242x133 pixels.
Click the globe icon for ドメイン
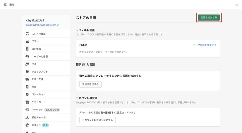pos(27,125)
